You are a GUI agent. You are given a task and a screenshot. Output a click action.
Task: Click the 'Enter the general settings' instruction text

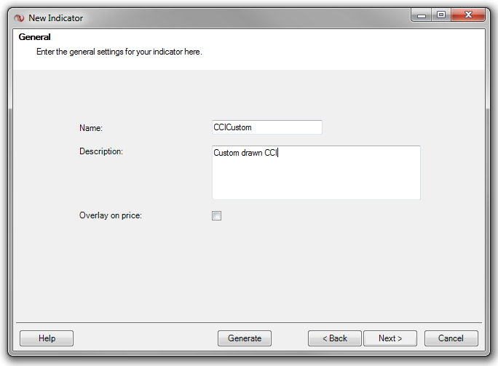tap(119, 52)
